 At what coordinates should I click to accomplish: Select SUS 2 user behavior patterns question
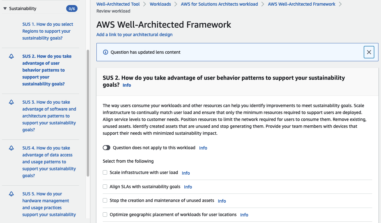(47, 70)
